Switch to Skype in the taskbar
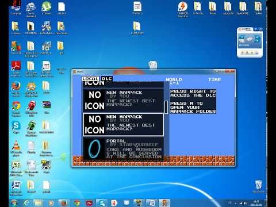Screen dimensions: 276x207 (102, 203)
